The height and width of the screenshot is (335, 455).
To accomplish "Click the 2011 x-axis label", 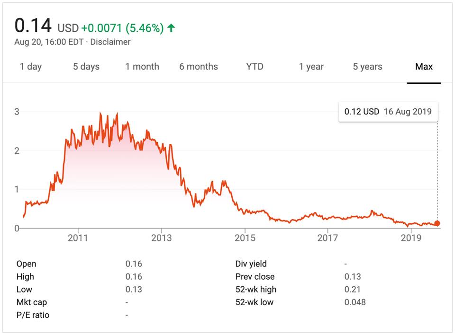I will coord(78,238).
